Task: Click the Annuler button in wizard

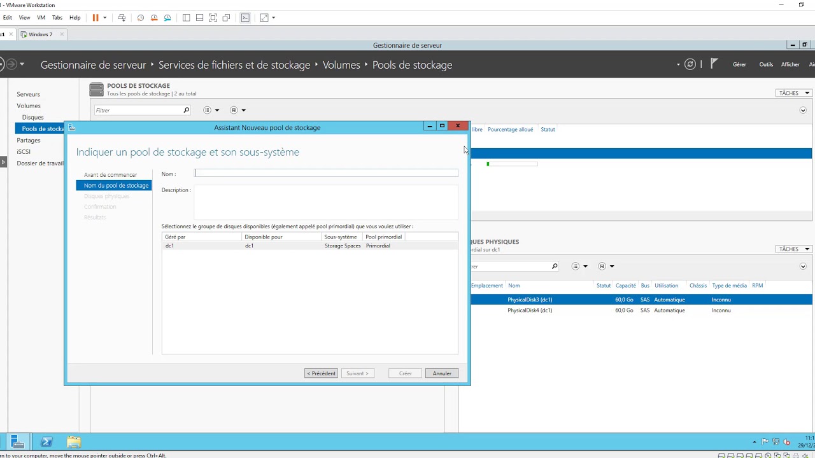Action: 442,373
